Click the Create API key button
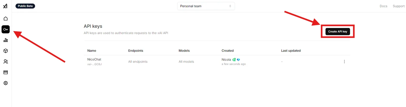The image size is (406, 107). click(338, 32)
